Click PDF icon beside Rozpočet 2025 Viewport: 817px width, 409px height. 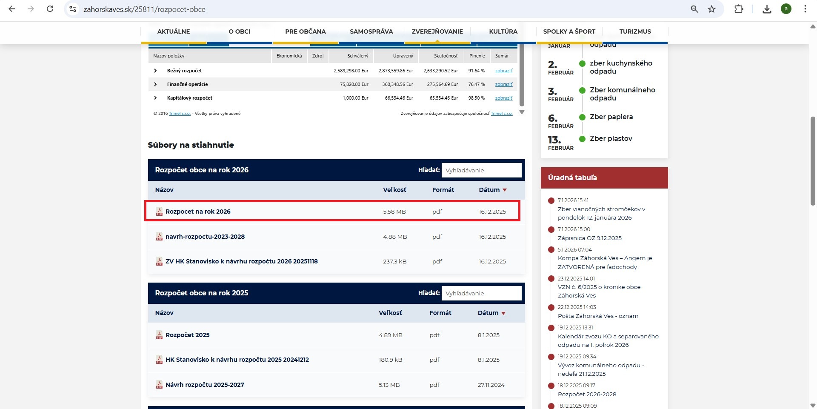[x=159, y=335]
